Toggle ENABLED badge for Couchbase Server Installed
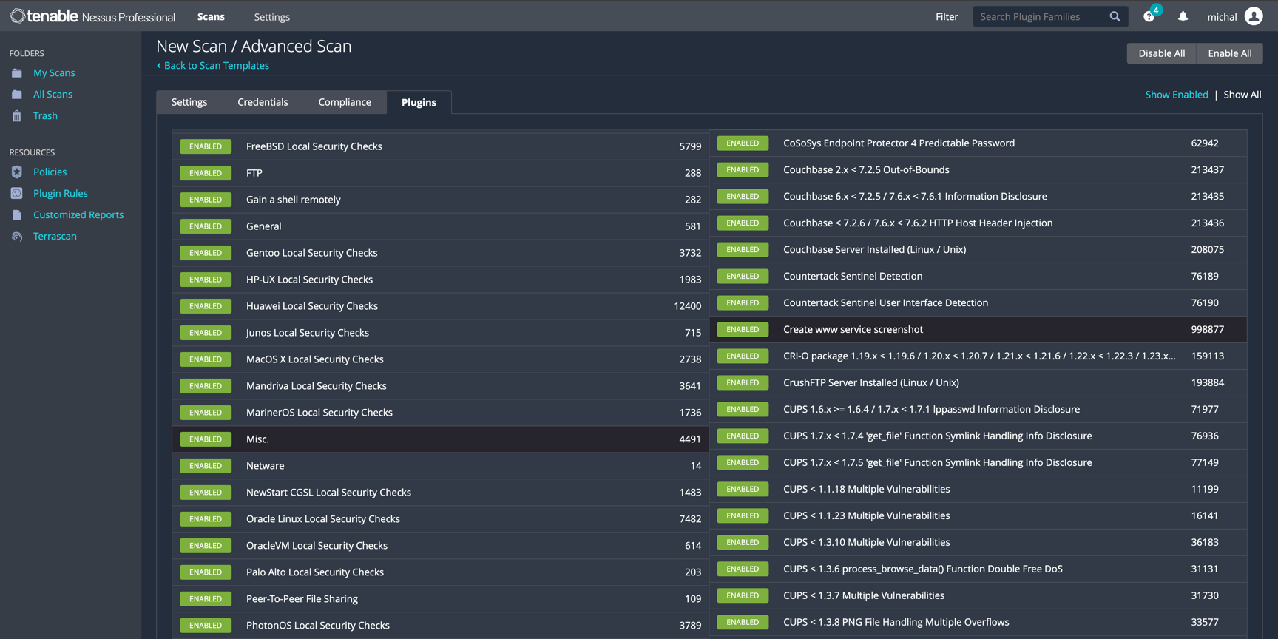 pyautogui.click(x=743, y=250)
